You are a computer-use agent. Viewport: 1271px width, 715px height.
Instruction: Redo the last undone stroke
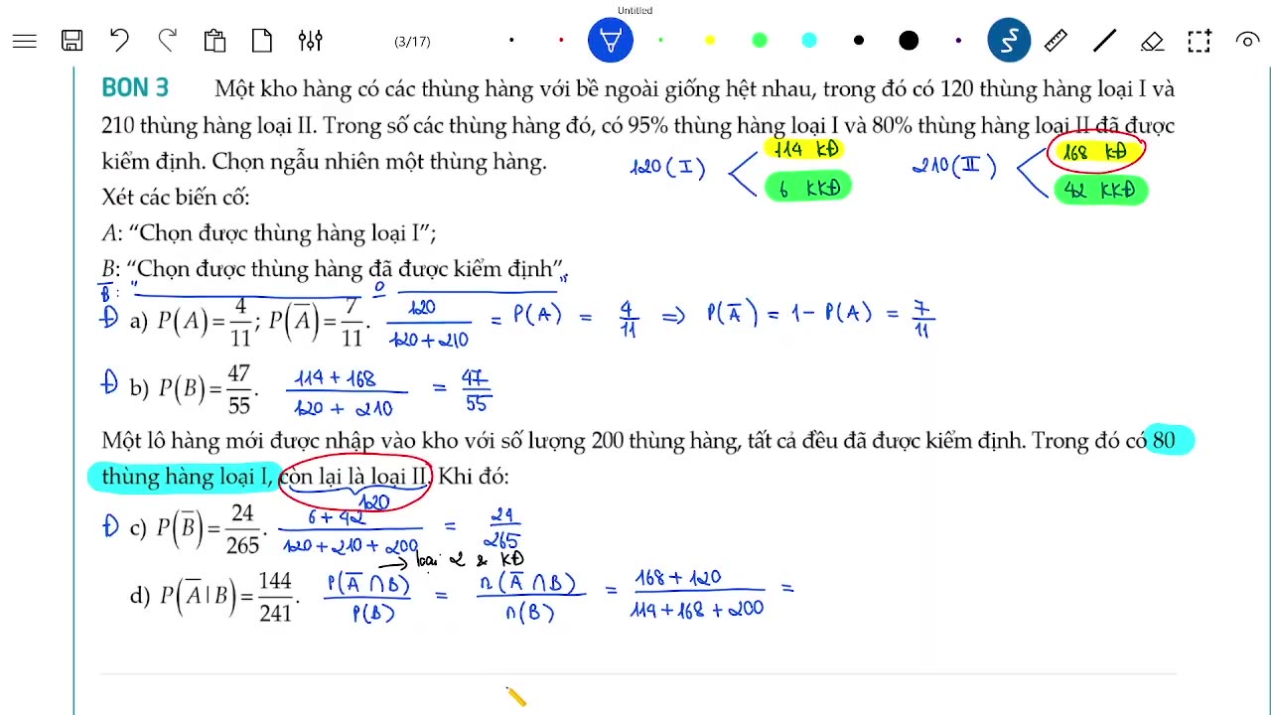[x=167, y=41]
